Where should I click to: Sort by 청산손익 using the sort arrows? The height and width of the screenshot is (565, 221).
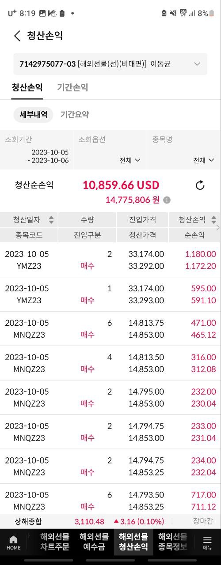[x=214, y=219]
